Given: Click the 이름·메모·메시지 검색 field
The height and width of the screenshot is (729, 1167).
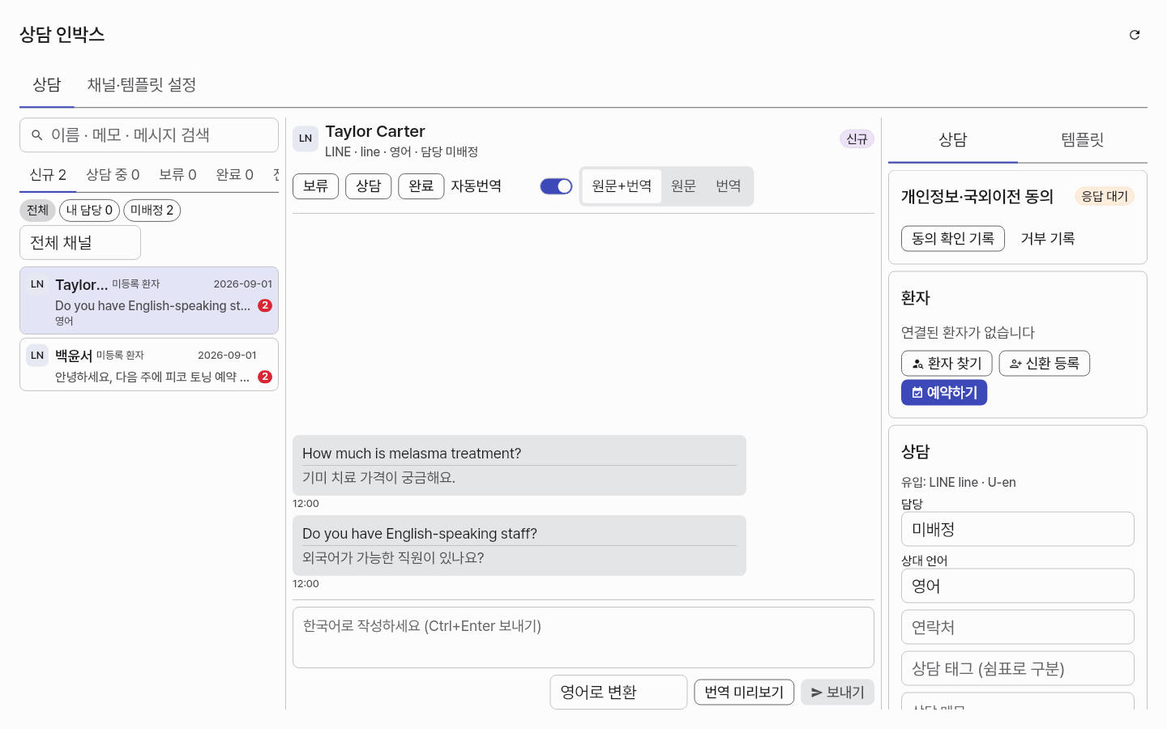Looking at the screenshot, I should tap(149, 135).
